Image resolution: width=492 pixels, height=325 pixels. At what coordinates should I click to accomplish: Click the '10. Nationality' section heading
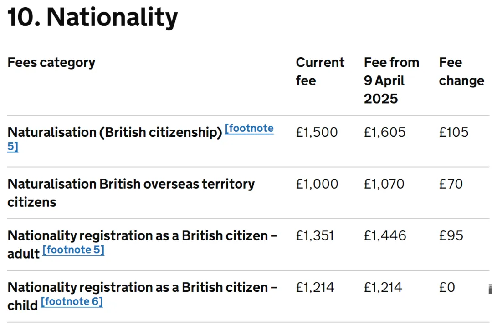pos(92,17)
